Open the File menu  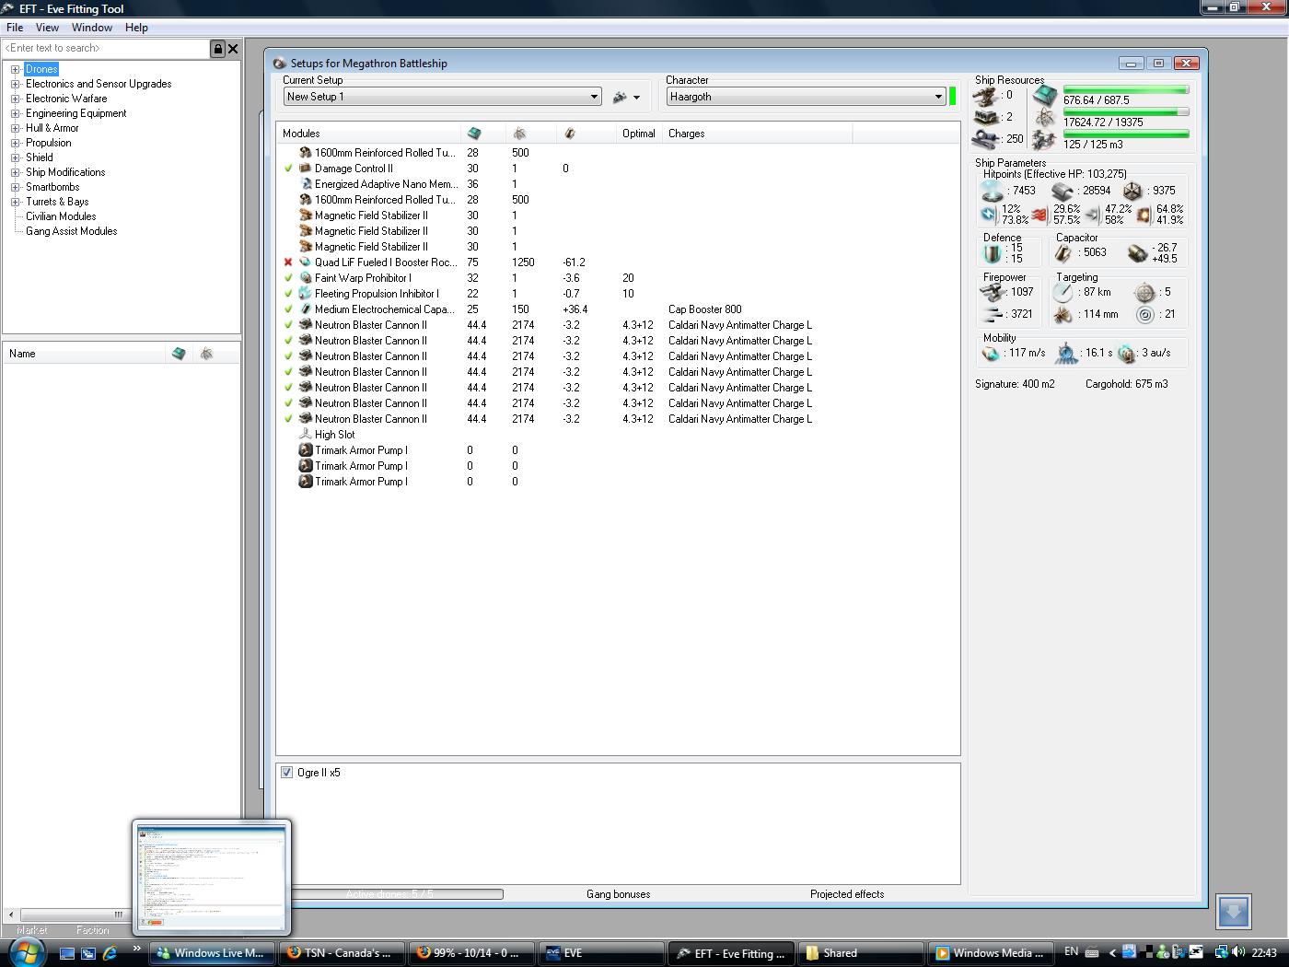[15, 28]
